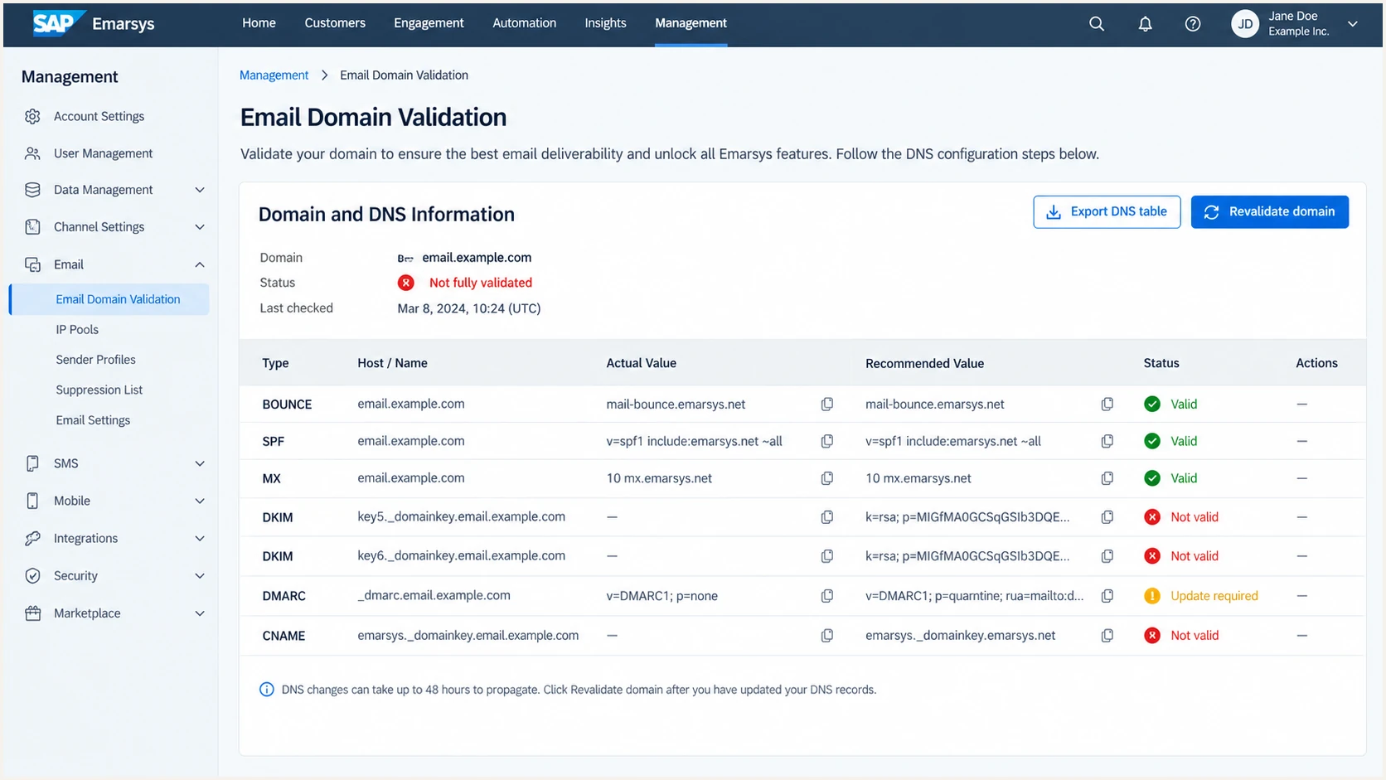Copy actual value of BOUNCE record

click(x=827, y=405)
